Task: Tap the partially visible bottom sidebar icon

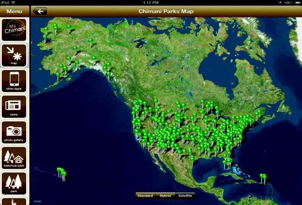Action: 14,202
